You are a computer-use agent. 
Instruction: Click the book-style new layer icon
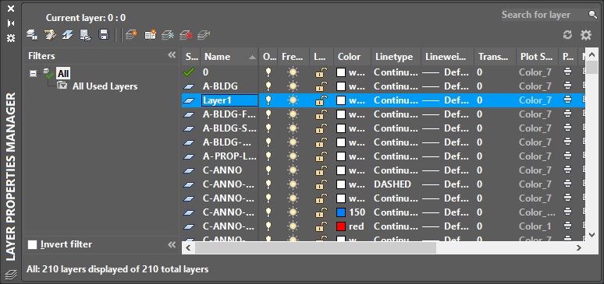pos(150,35)
